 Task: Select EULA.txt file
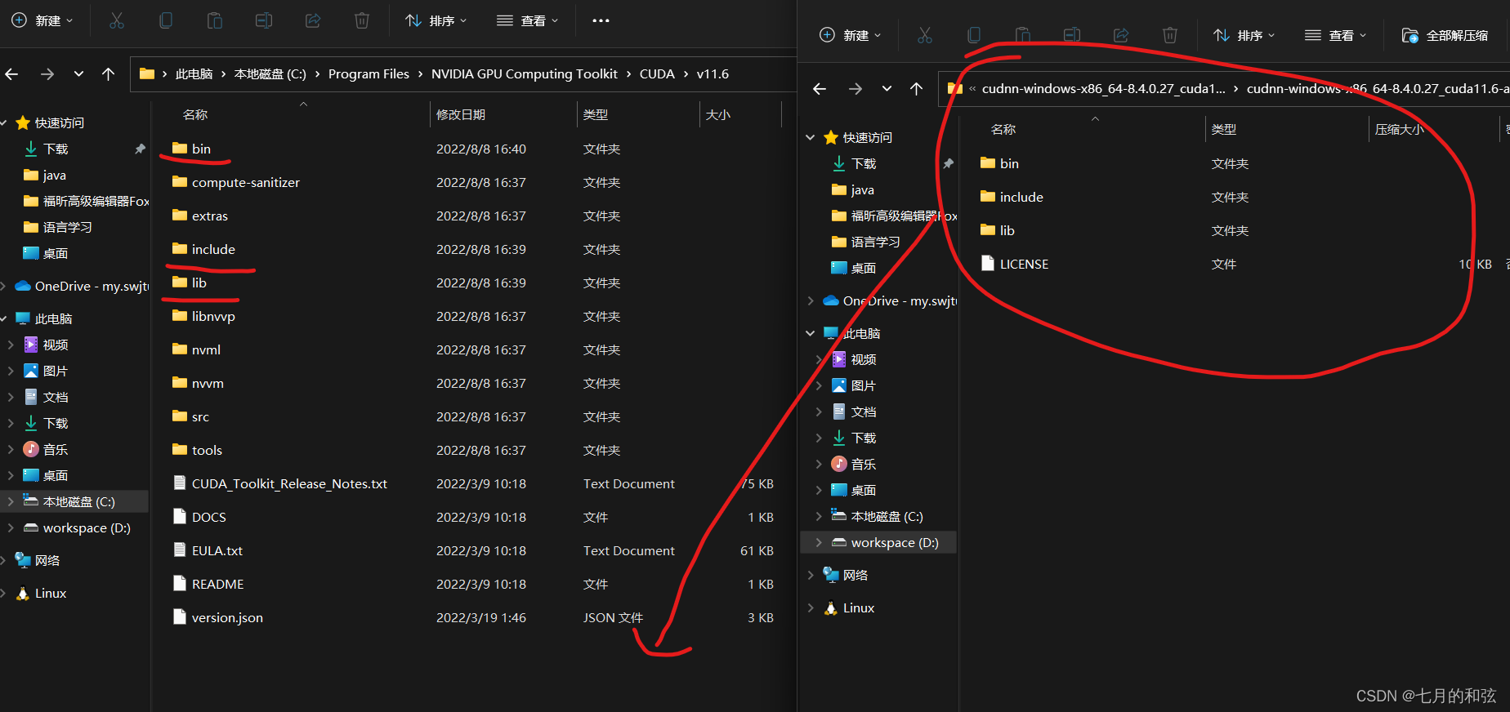point(217,550)
